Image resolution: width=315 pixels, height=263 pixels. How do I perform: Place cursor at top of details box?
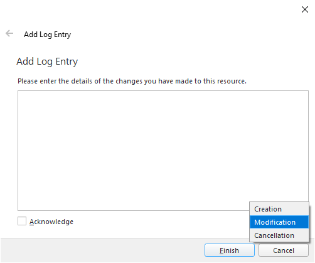163,96
